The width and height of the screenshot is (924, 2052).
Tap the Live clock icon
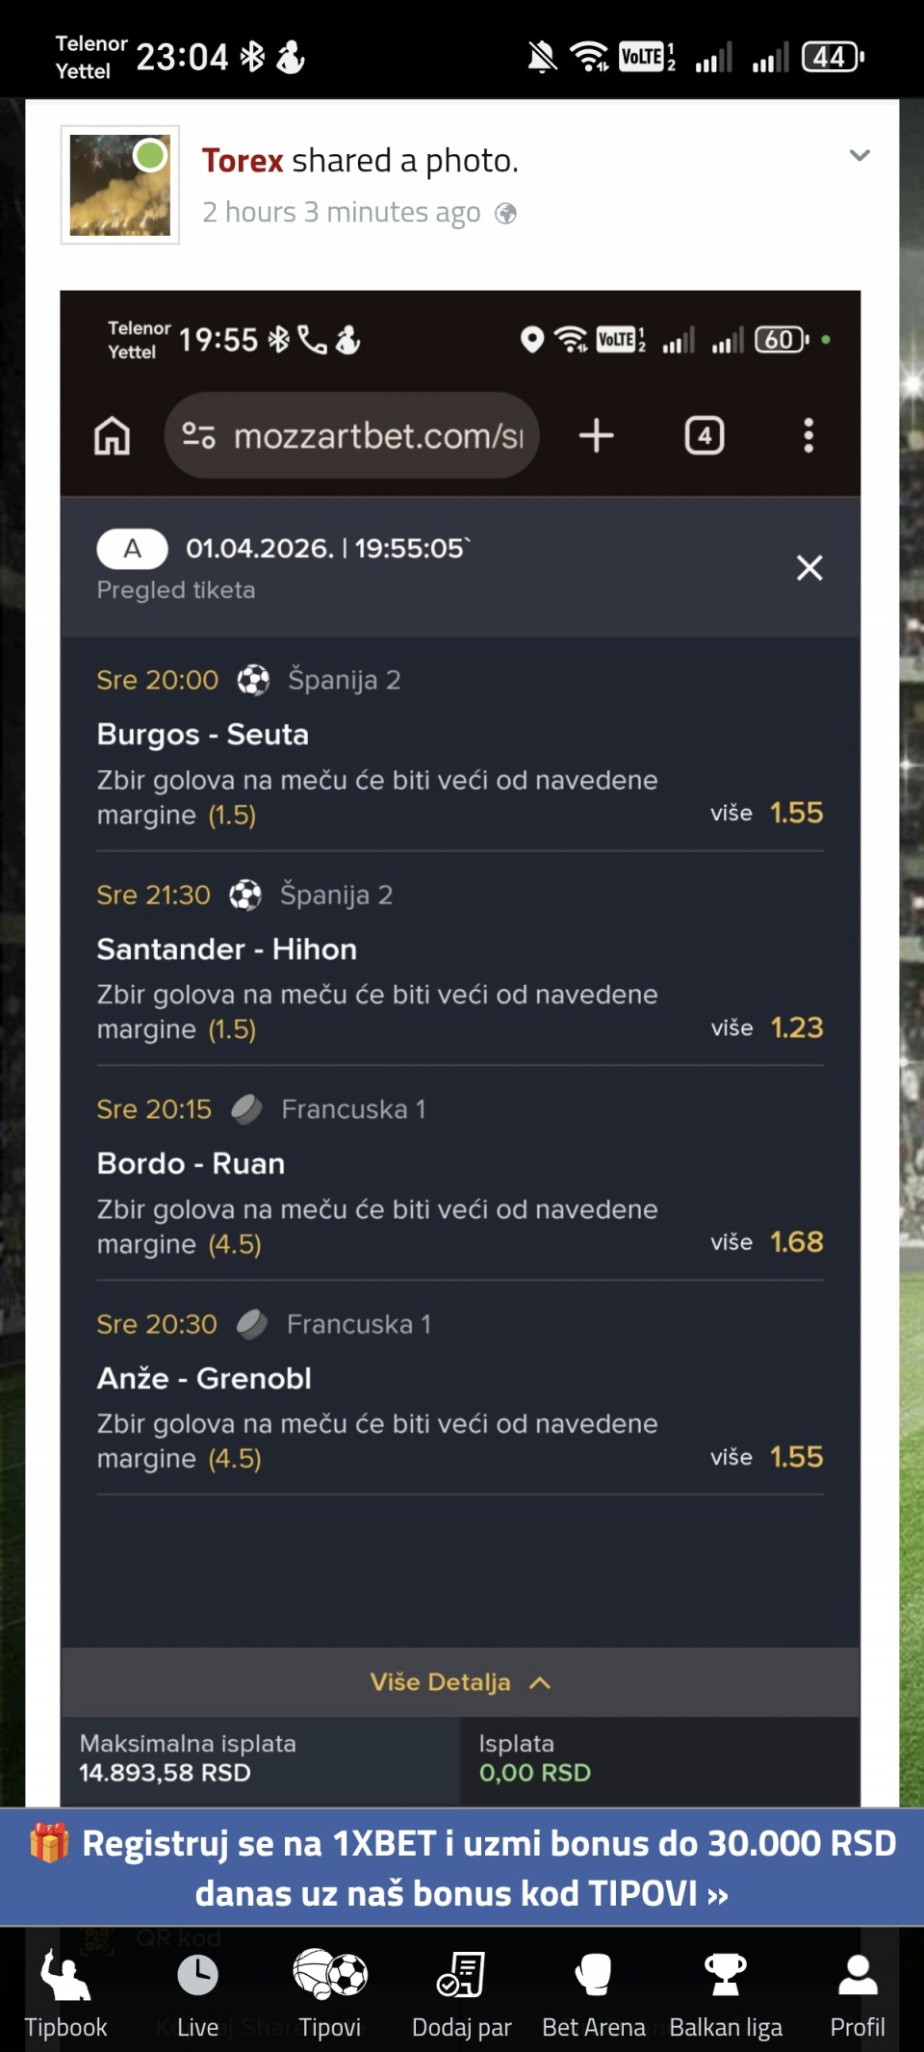pyautogui.click(x=197, y=1976)
